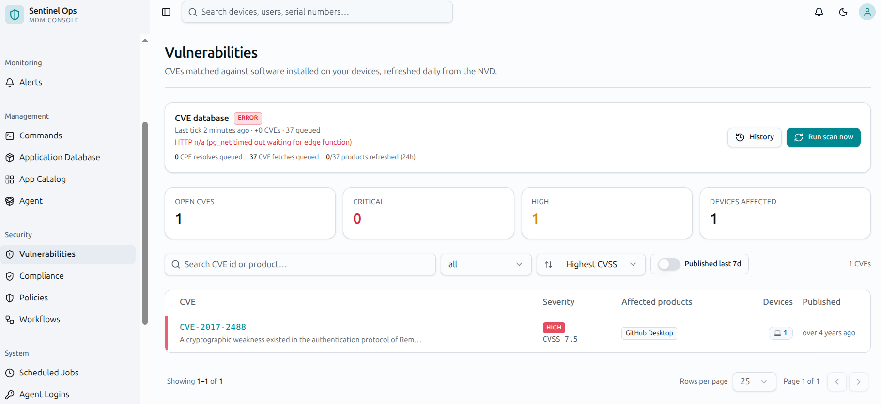Screen dimensions: 881x404
Task: Click the Policies shield icon
Action: tap(10, 298)
